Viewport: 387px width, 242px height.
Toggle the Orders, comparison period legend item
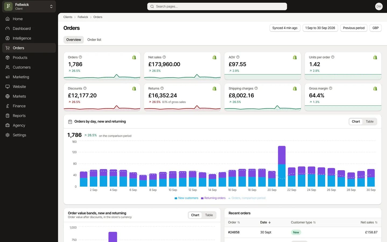coord(247,198)
